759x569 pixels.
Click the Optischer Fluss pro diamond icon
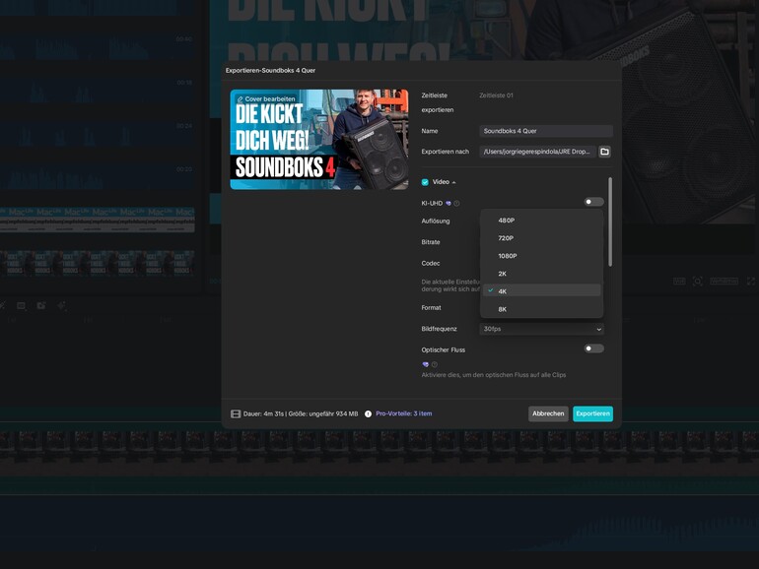click(426, 364)
